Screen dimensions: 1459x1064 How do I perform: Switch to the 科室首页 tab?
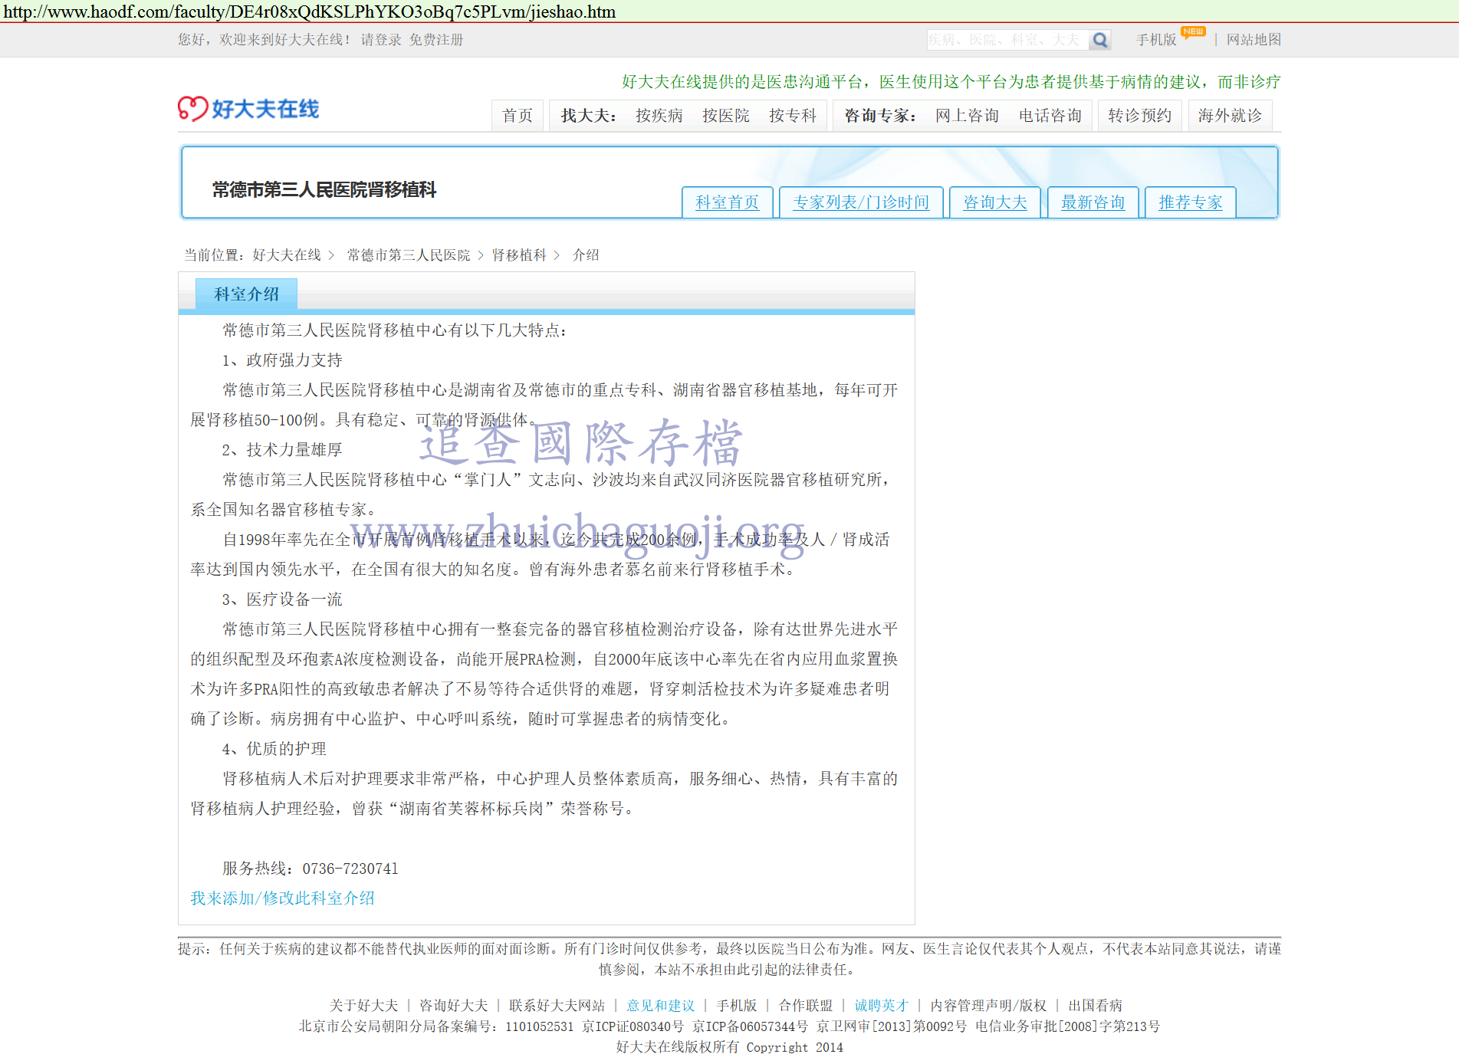pyautogui.click(x=727, y=202)
